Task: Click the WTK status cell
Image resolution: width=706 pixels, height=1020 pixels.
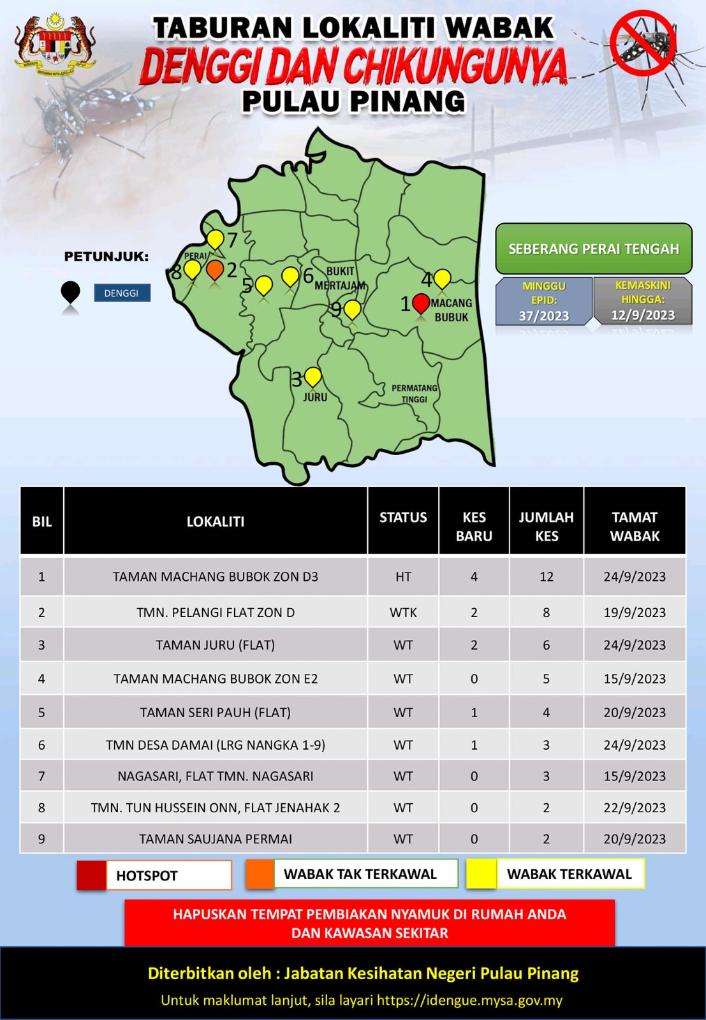Action: 403,612
